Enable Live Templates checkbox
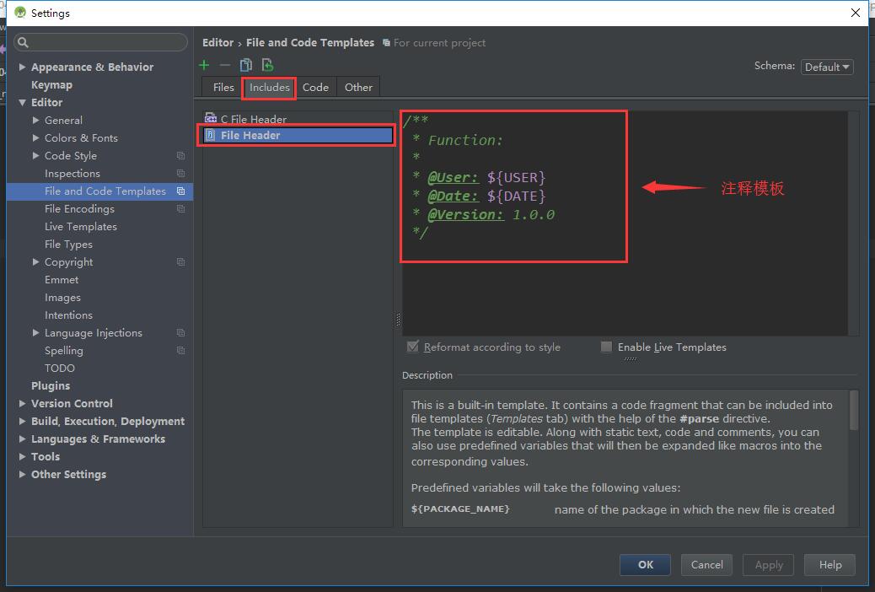 [x=606, y=347]
